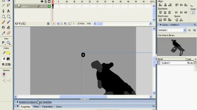Select the Pencil tool

click(3, 22)
